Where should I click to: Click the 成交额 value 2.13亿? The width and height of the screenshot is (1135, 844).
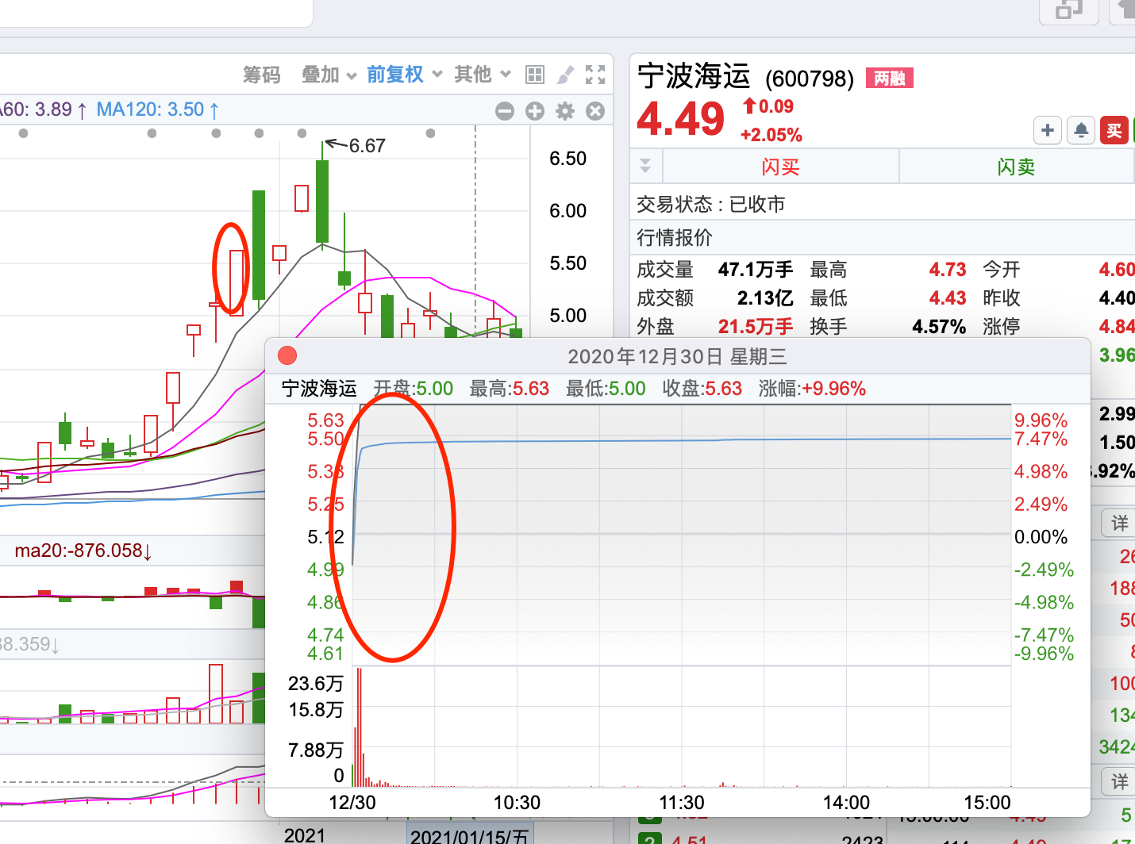(765, 298)
